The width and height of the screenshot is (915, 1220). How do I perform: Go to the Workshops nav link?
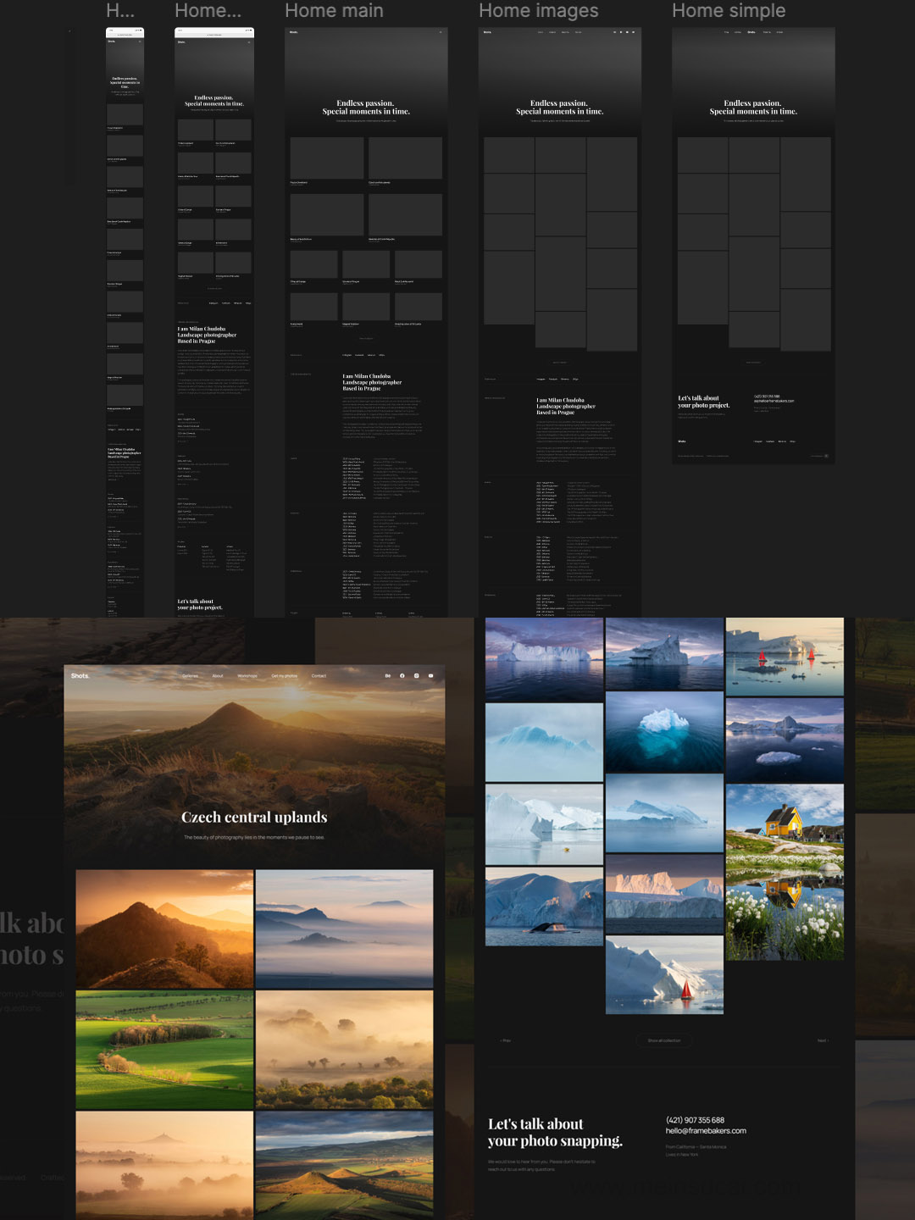click(247, 676)
